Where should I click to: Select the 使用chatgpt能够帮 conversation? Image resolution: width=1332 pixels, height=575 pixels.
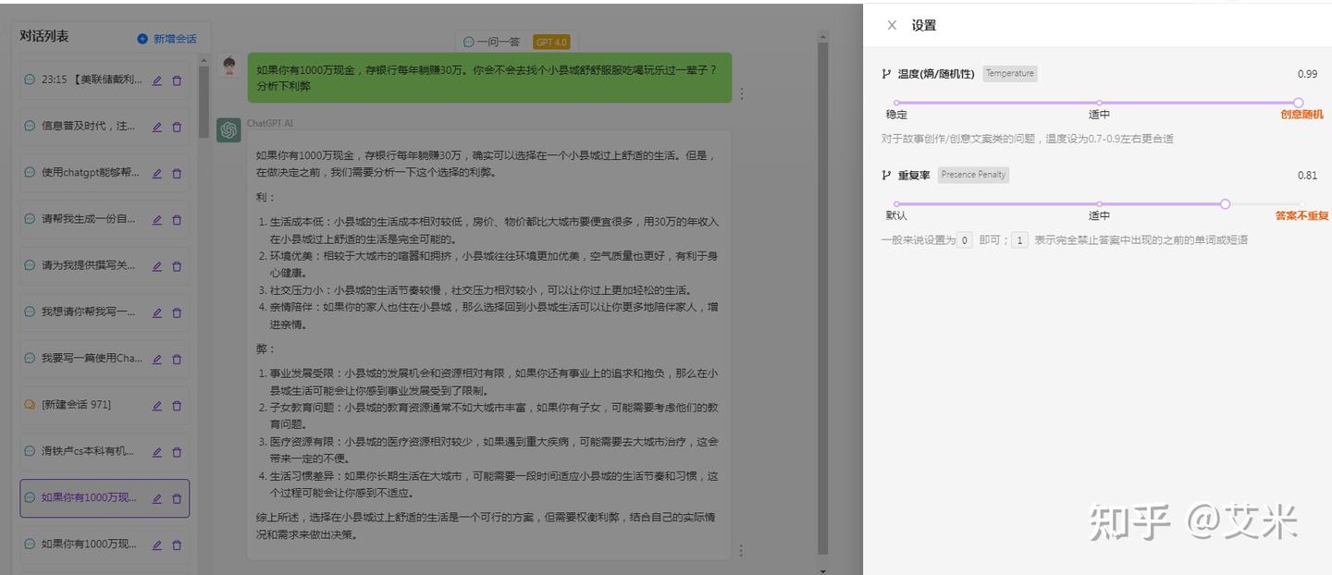[x=105, y=173]
